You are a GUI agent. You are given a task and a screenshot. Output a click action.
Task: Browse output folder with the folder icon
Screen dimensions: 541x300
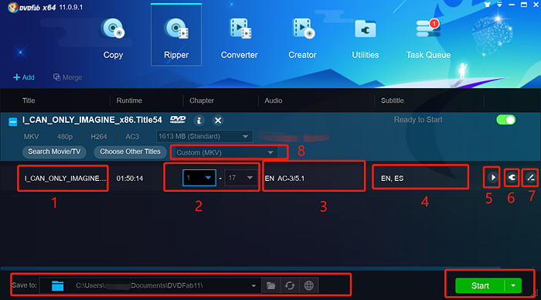click(270, 285)
